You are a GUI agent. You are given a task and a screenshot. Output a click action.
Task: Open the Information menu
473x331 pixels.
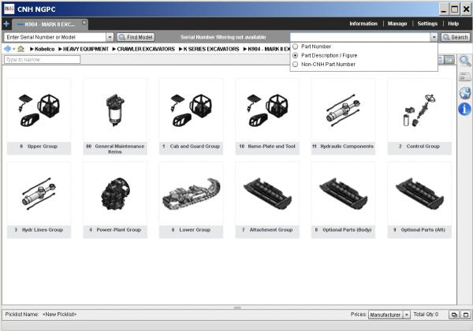pyautogui.click(x=363, y=24)
